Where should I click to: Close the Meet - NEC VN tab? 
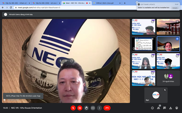click(90, 3)
